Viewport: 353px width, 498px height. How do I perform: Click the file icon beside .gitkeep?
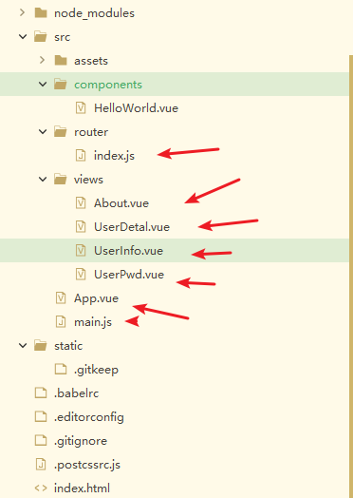[x=61, y=369]
